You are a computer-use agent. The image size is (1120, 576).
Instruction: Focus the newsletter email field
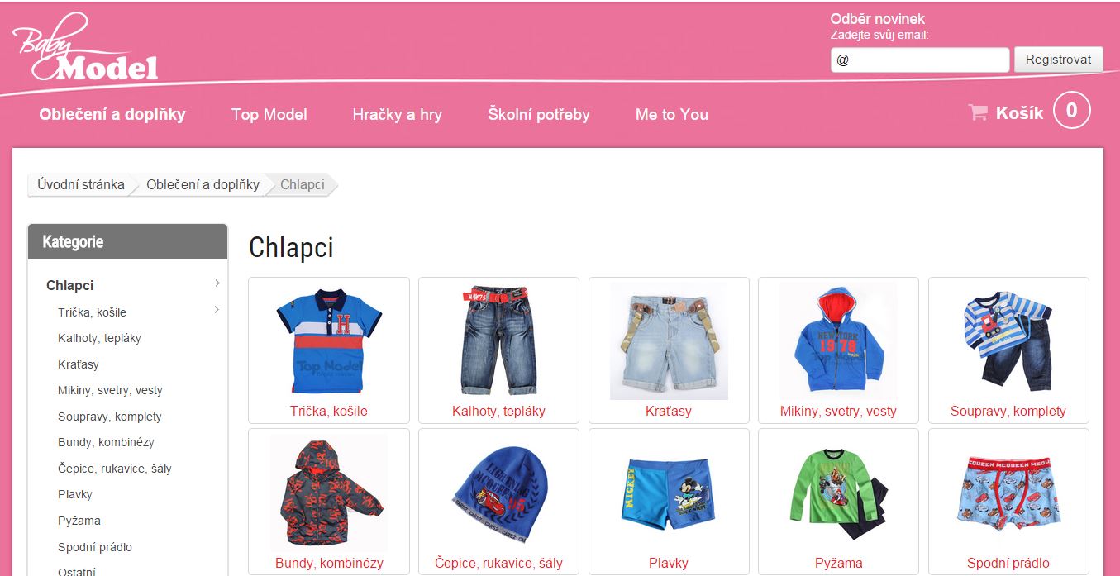(x=920, y=60)
